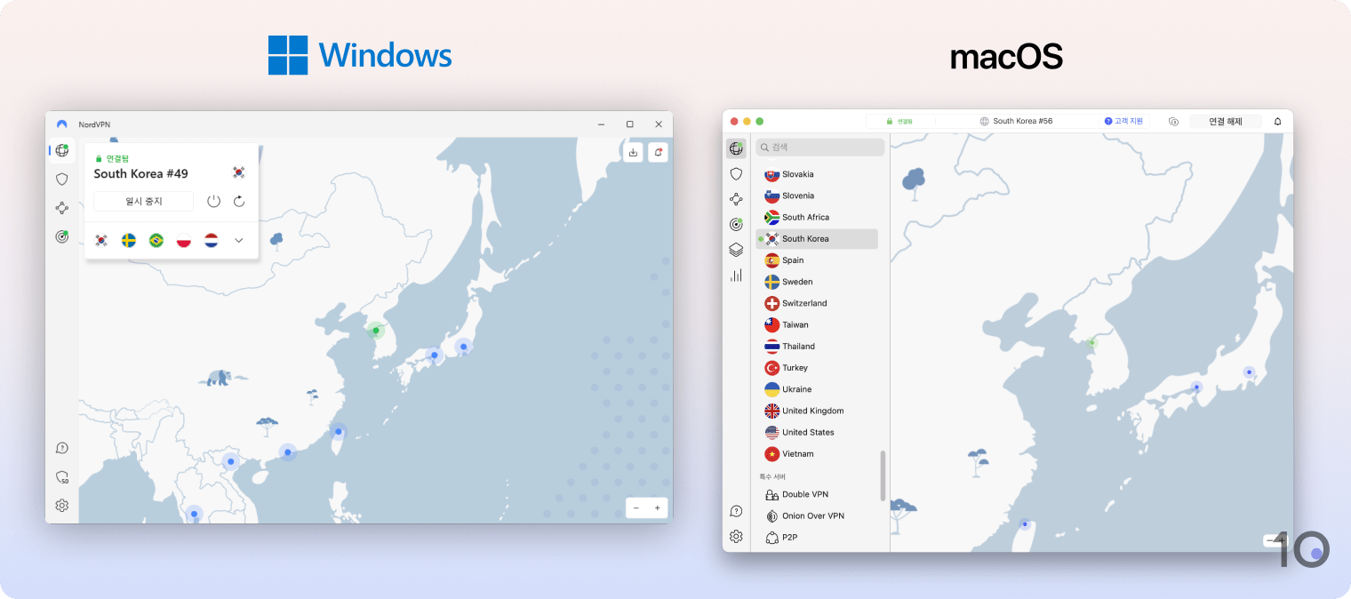
Task: Select Ukraine in the macOS country list
Action: click(x=817, y=389)
